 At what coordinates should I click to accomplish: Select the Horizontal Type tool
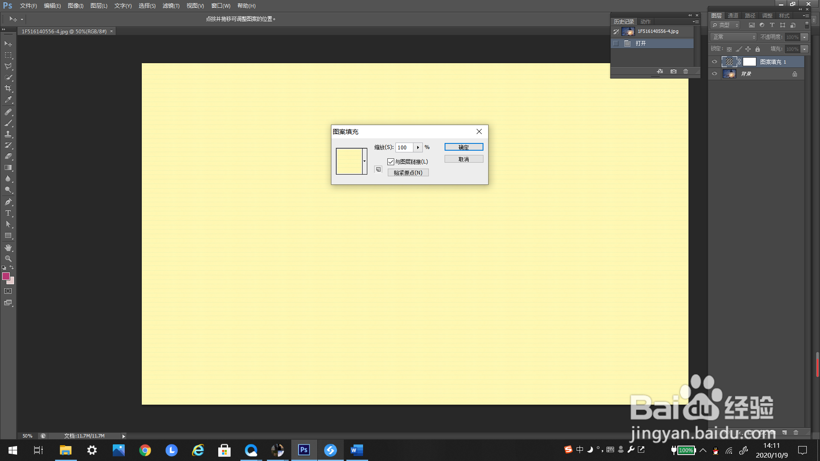(8, 213)
